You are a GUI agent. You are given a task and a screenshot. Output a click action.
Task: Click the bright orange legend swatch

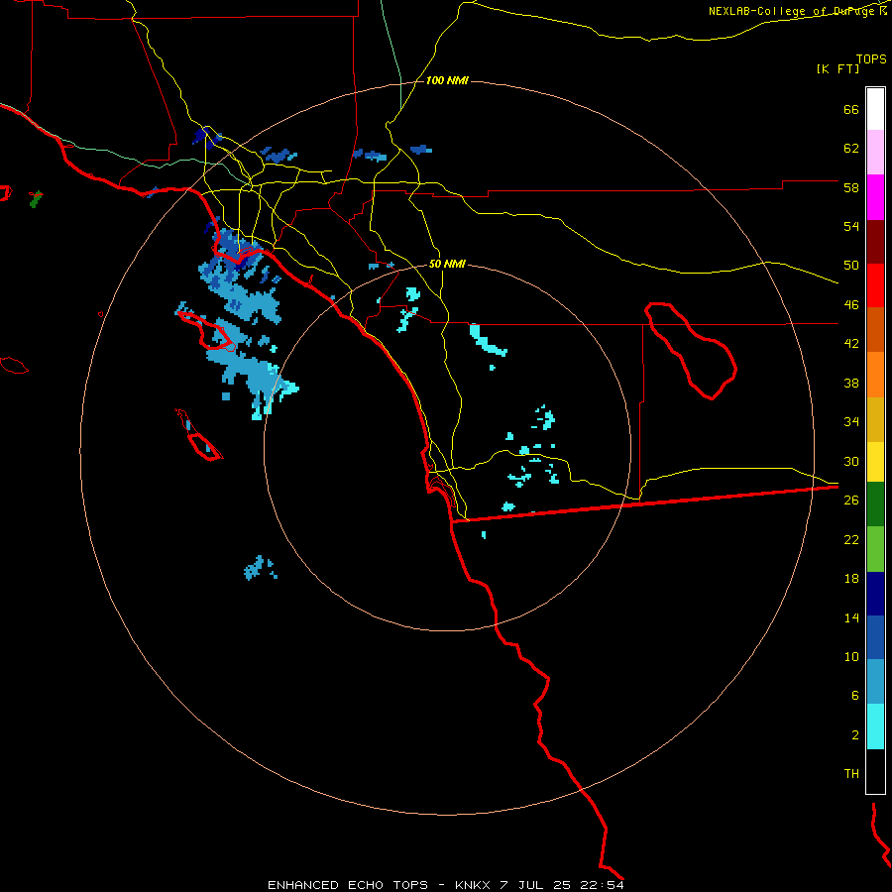point(875,375)
